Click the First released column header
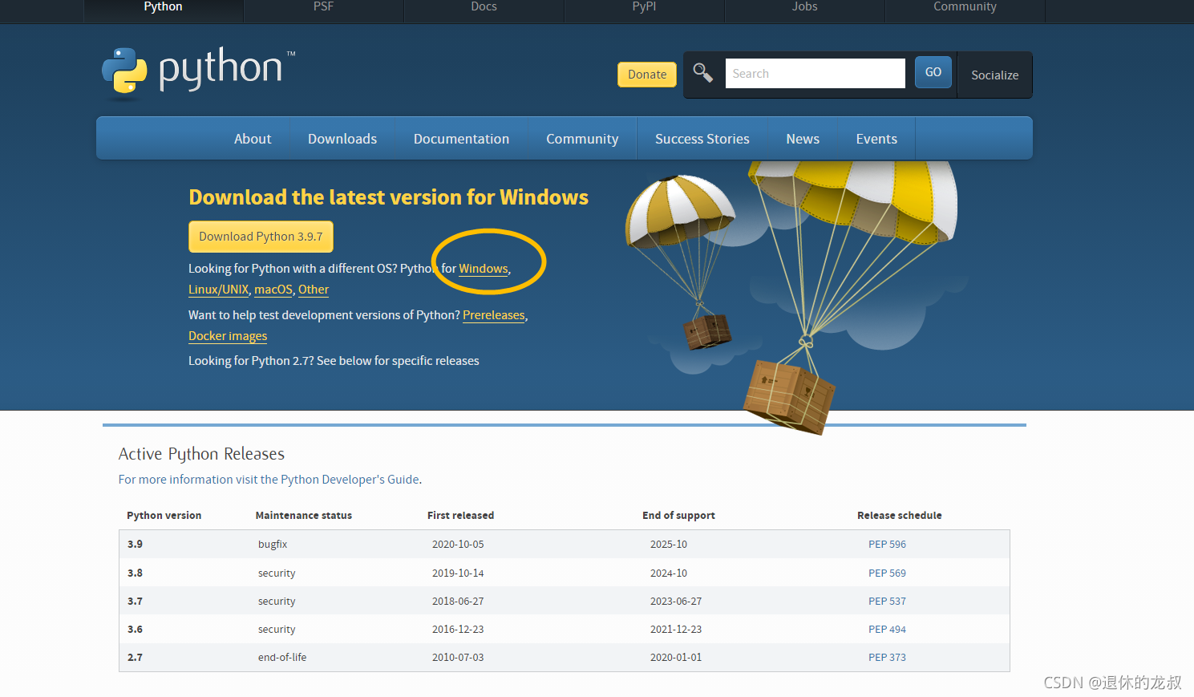Viewport: 1194px width, 697px height. point(461,516)
